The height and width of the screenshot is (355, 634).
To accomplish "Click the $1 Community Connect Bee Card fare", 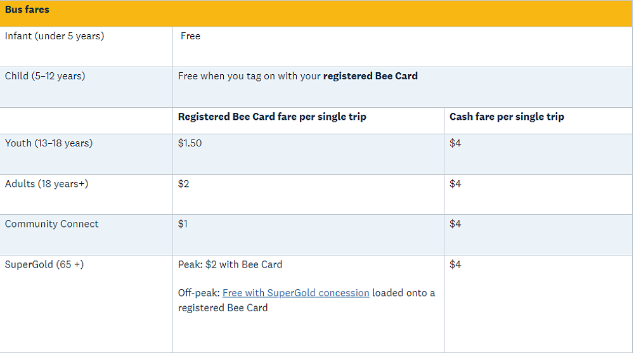I will click(x=183, y=224).
